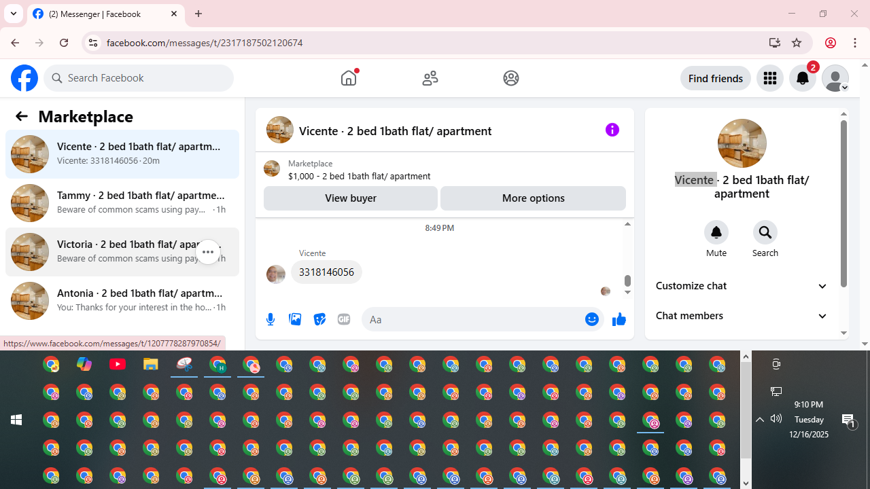This screenshot has width=870, height=489.
Task: Open the Chrome tab search dropdown
Action: (x=14, y=14)
